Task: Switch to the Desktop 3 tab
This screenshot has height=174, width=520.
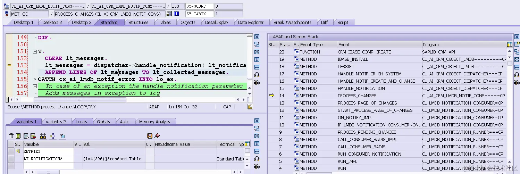Action: 82,22
